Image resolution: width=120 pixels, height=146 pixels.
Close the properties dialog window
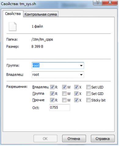click(110, 3)
